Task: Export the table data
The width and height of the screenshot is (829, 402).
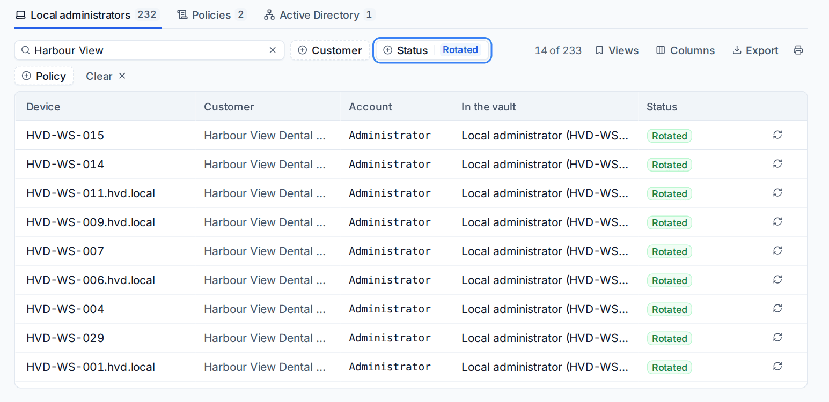Action: [x=755, y=50]
